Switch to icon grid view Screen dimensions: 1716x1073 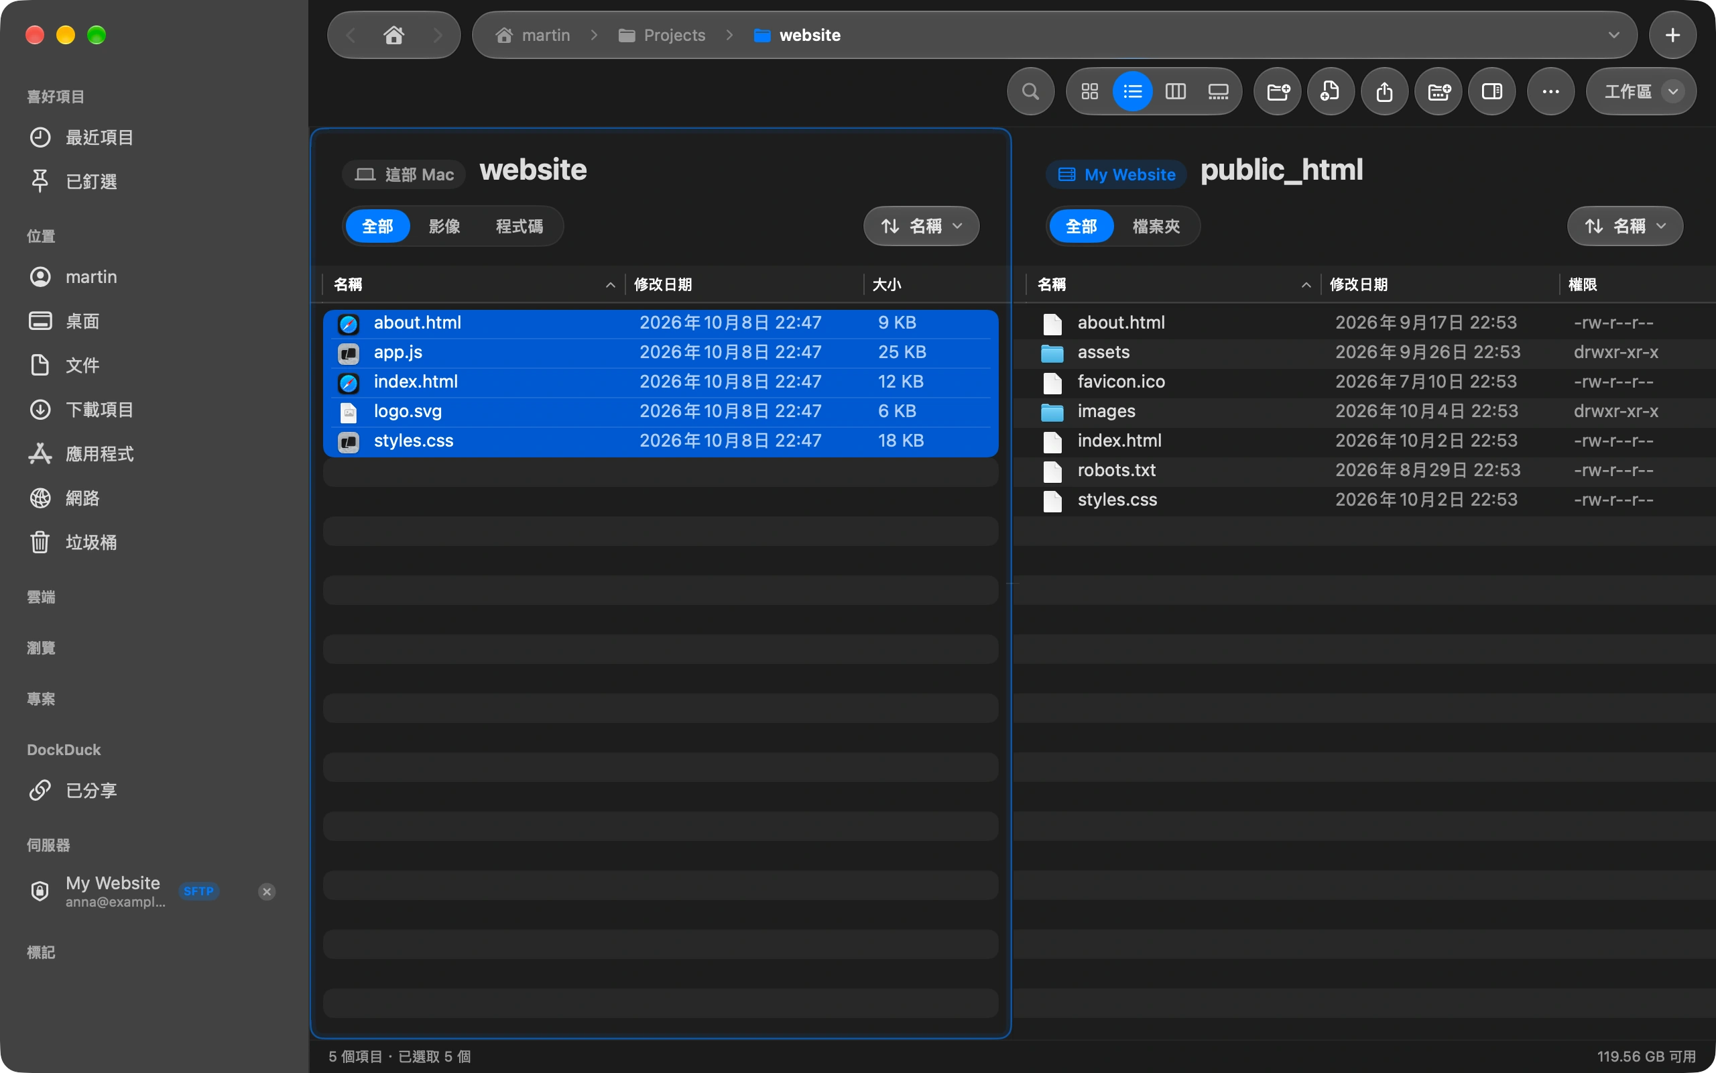(1090, 92)
